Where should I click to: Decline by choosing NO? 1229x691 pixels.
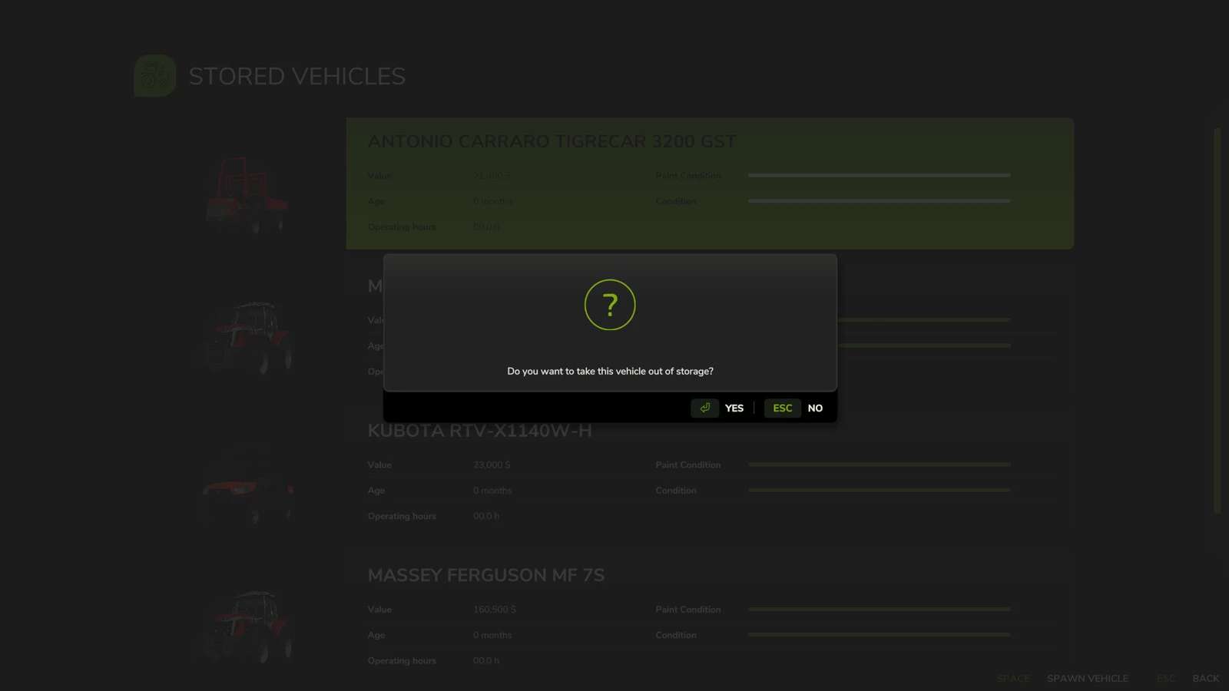tap(815, 408)
